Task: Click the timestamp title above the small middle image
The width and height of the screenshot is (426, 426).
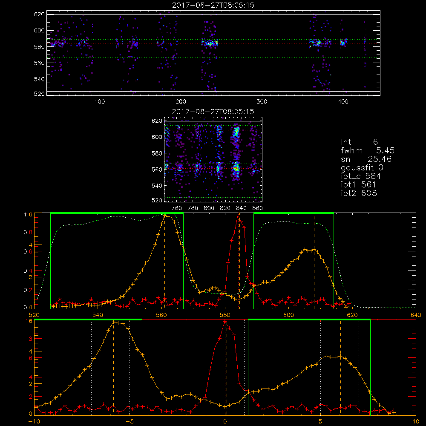Action: pos(213,112)
